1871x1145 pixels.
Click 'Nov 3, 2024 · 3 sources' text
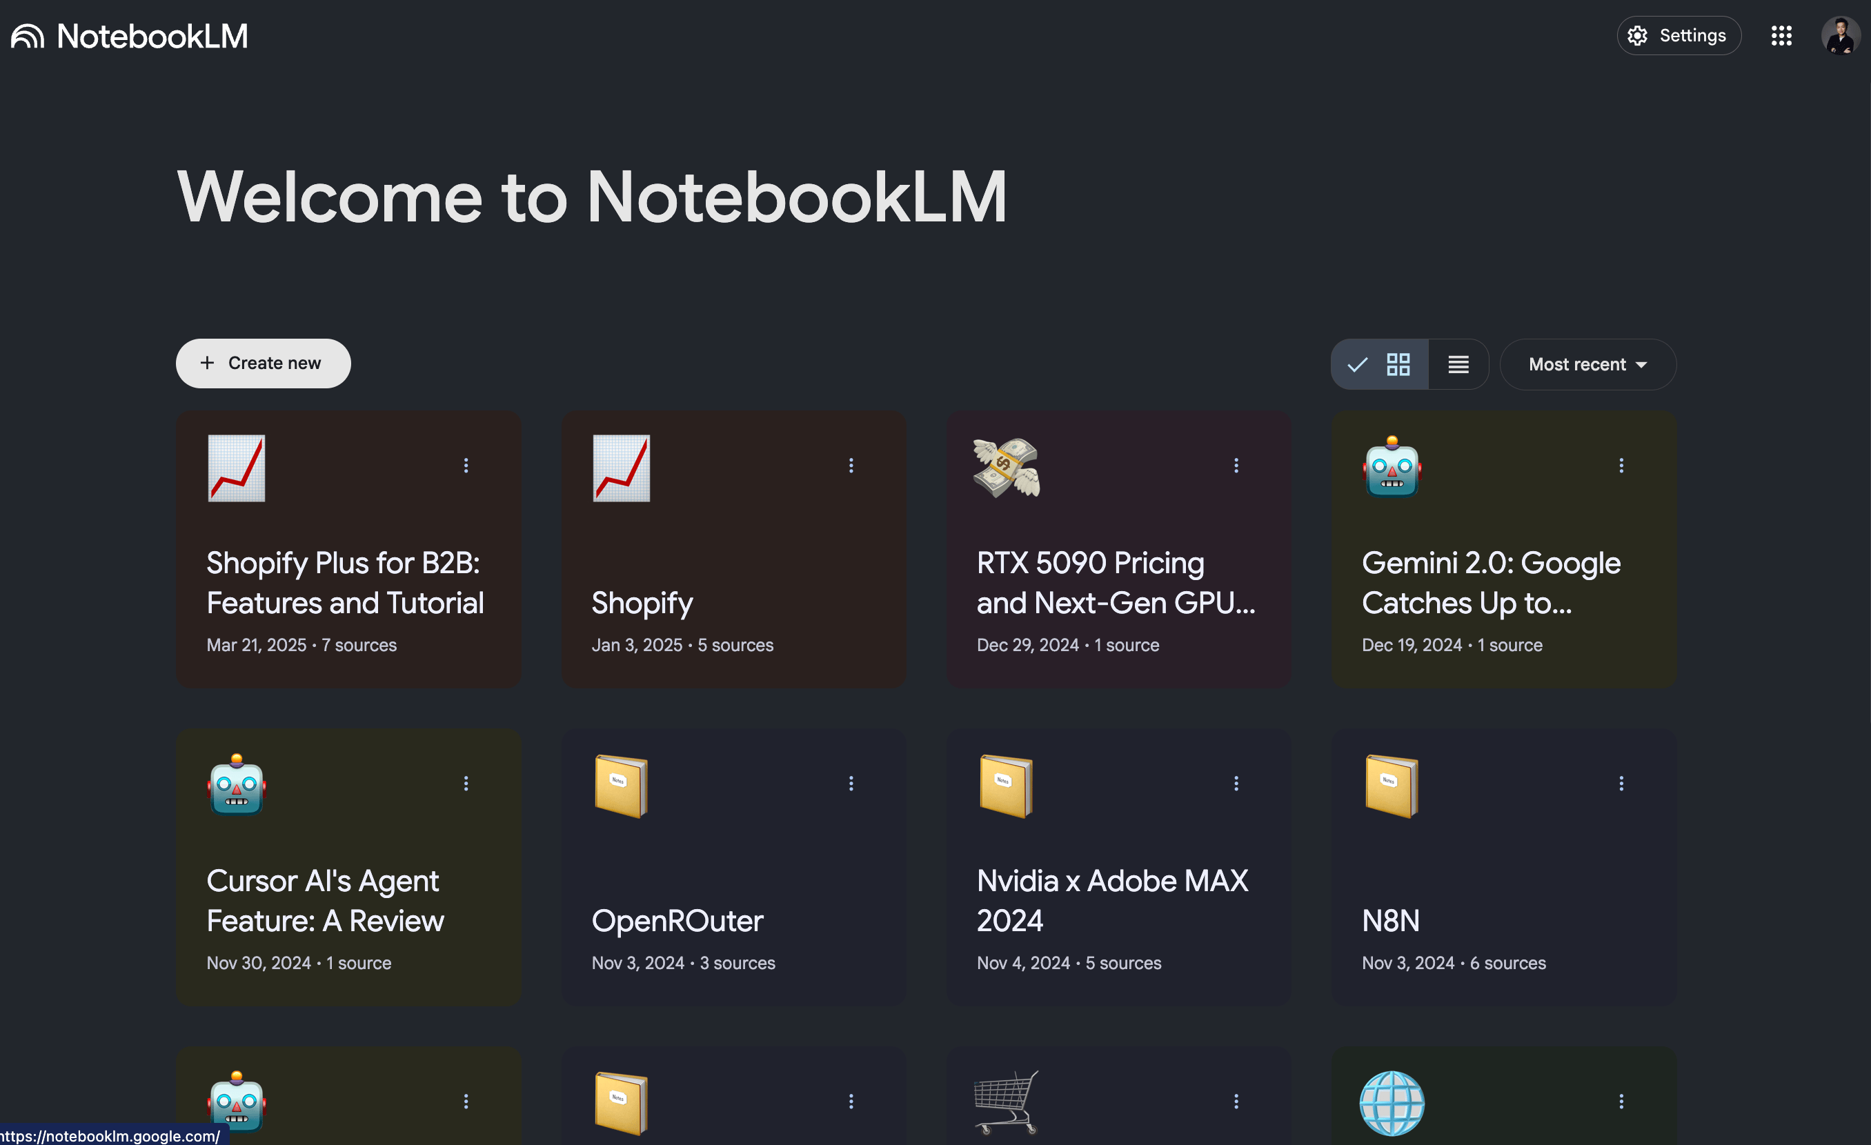[x=684, y=963]
